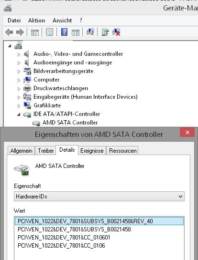The width and height of the screenshot is (198, 260).
Task: Select the Druckwarteschlangen tree label
Action: point(61,88)
